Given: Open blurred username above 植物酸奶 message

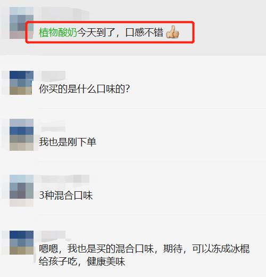Looking at the screenshot, I should [x=65, y=13].
